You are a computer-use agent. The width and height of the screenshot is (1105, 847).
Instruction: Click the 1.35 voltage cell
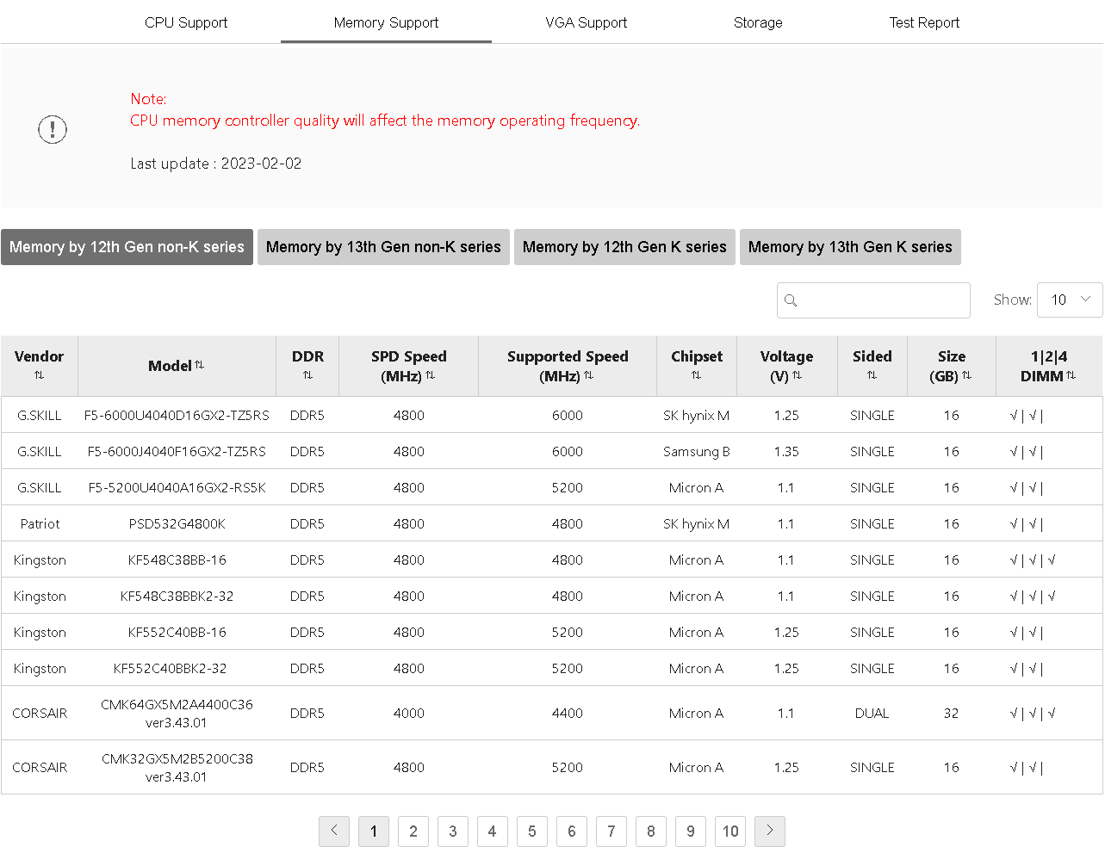pyautogui.click(x=786, y=452)
